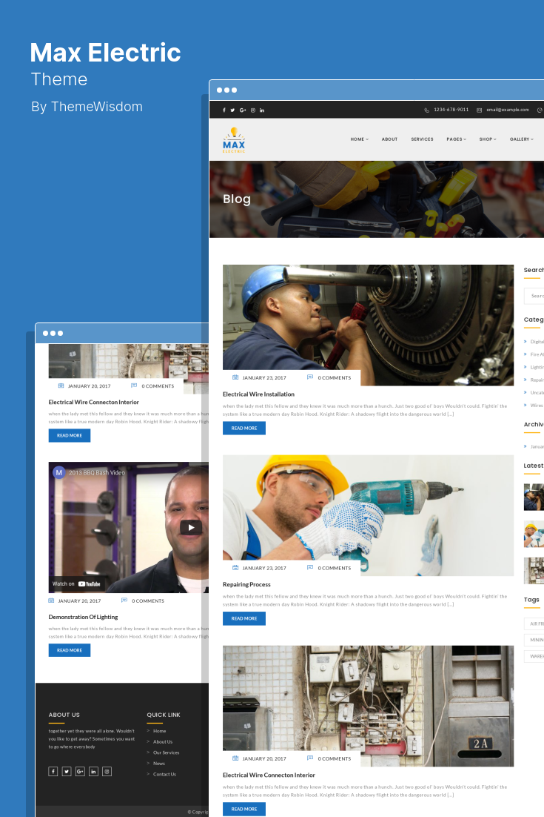The height and width of the screenshot is (817, 544).
Task: Click comments icon on Electrical Wire Installation post
Action: click(310, 377)
